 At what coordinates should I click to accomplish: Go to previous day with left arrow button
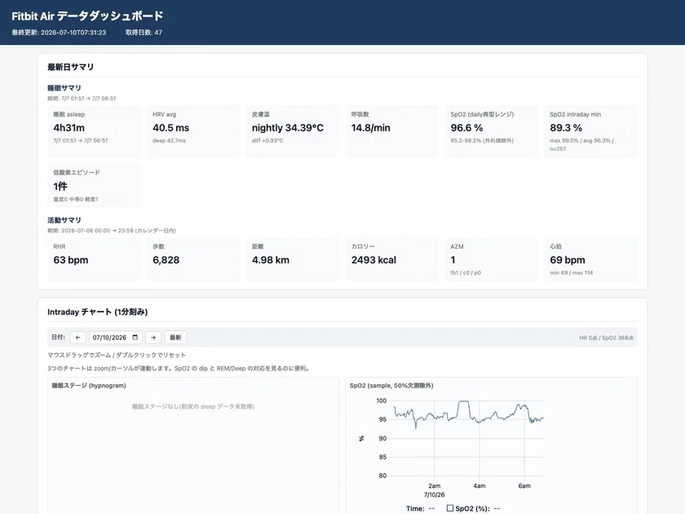[x=77, y=338]
